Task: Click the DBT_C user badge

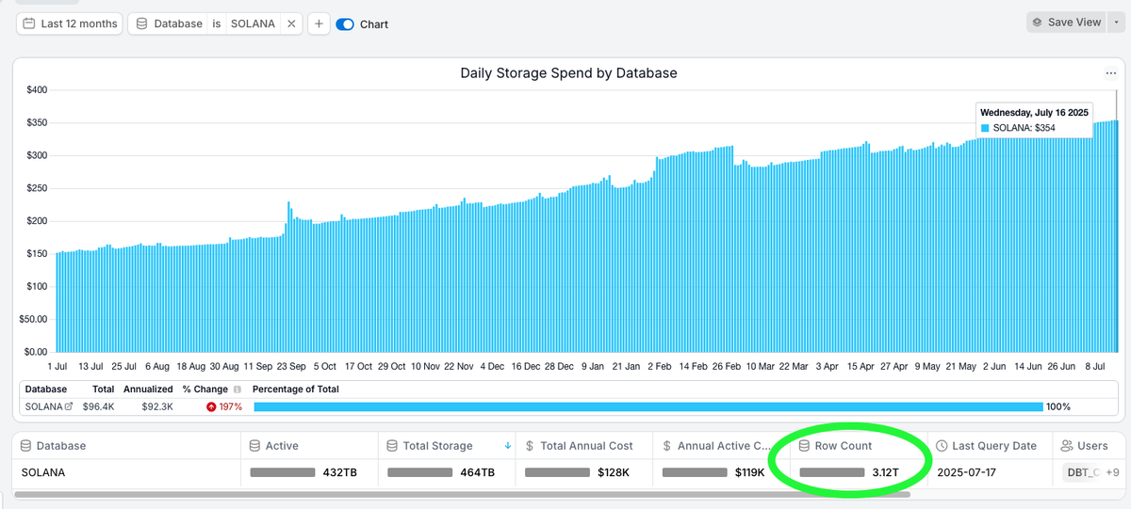Action: pos(1082,472)
